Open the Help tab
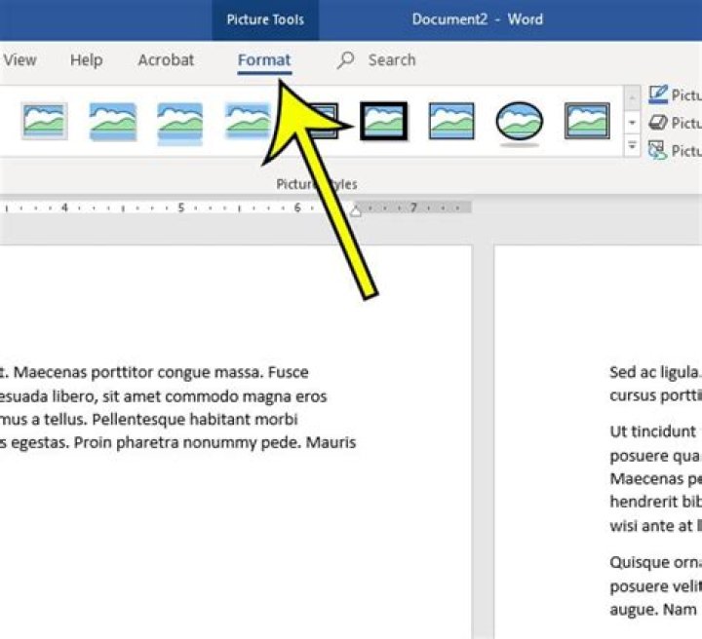Screen dimensions: 702x639 [x=87, y=60]
